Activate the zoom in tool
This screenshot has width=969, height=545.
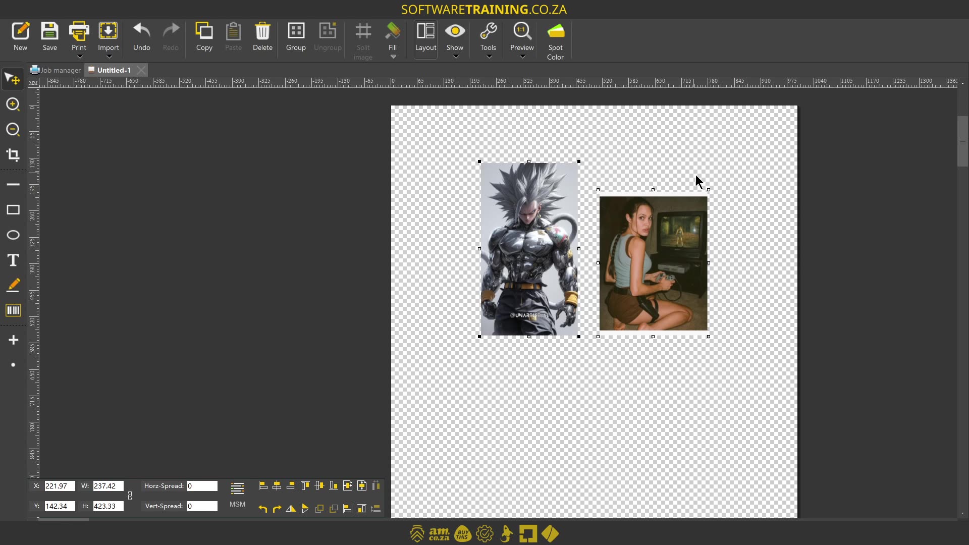click(13, 104)
